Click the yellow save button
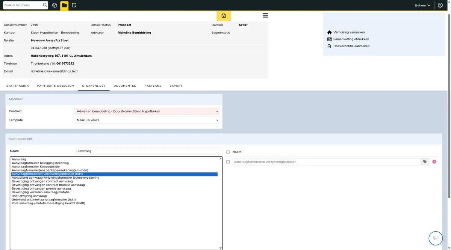451x250 pixels. tap(224, 16)
